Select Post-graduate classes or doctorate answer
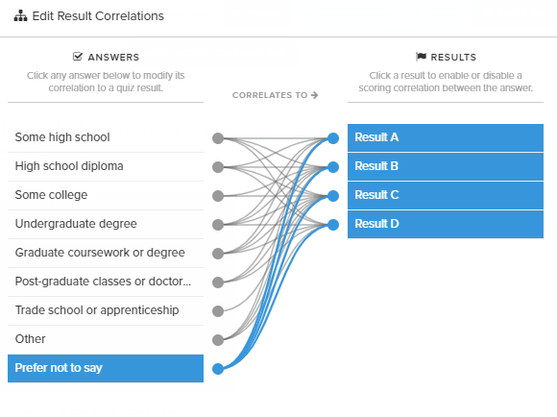Image resolution: width=557 pixels, height=417 pixels. [106, 282]
